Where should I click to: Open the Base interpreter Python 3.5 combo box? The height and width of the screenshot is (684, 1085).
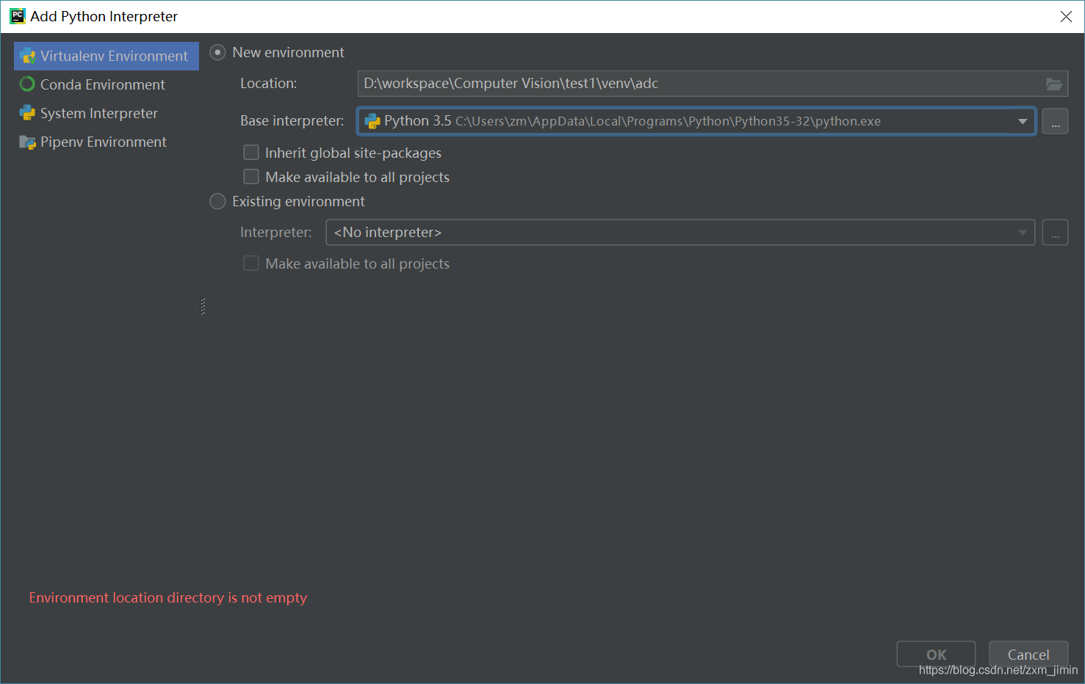pos(696,121)
